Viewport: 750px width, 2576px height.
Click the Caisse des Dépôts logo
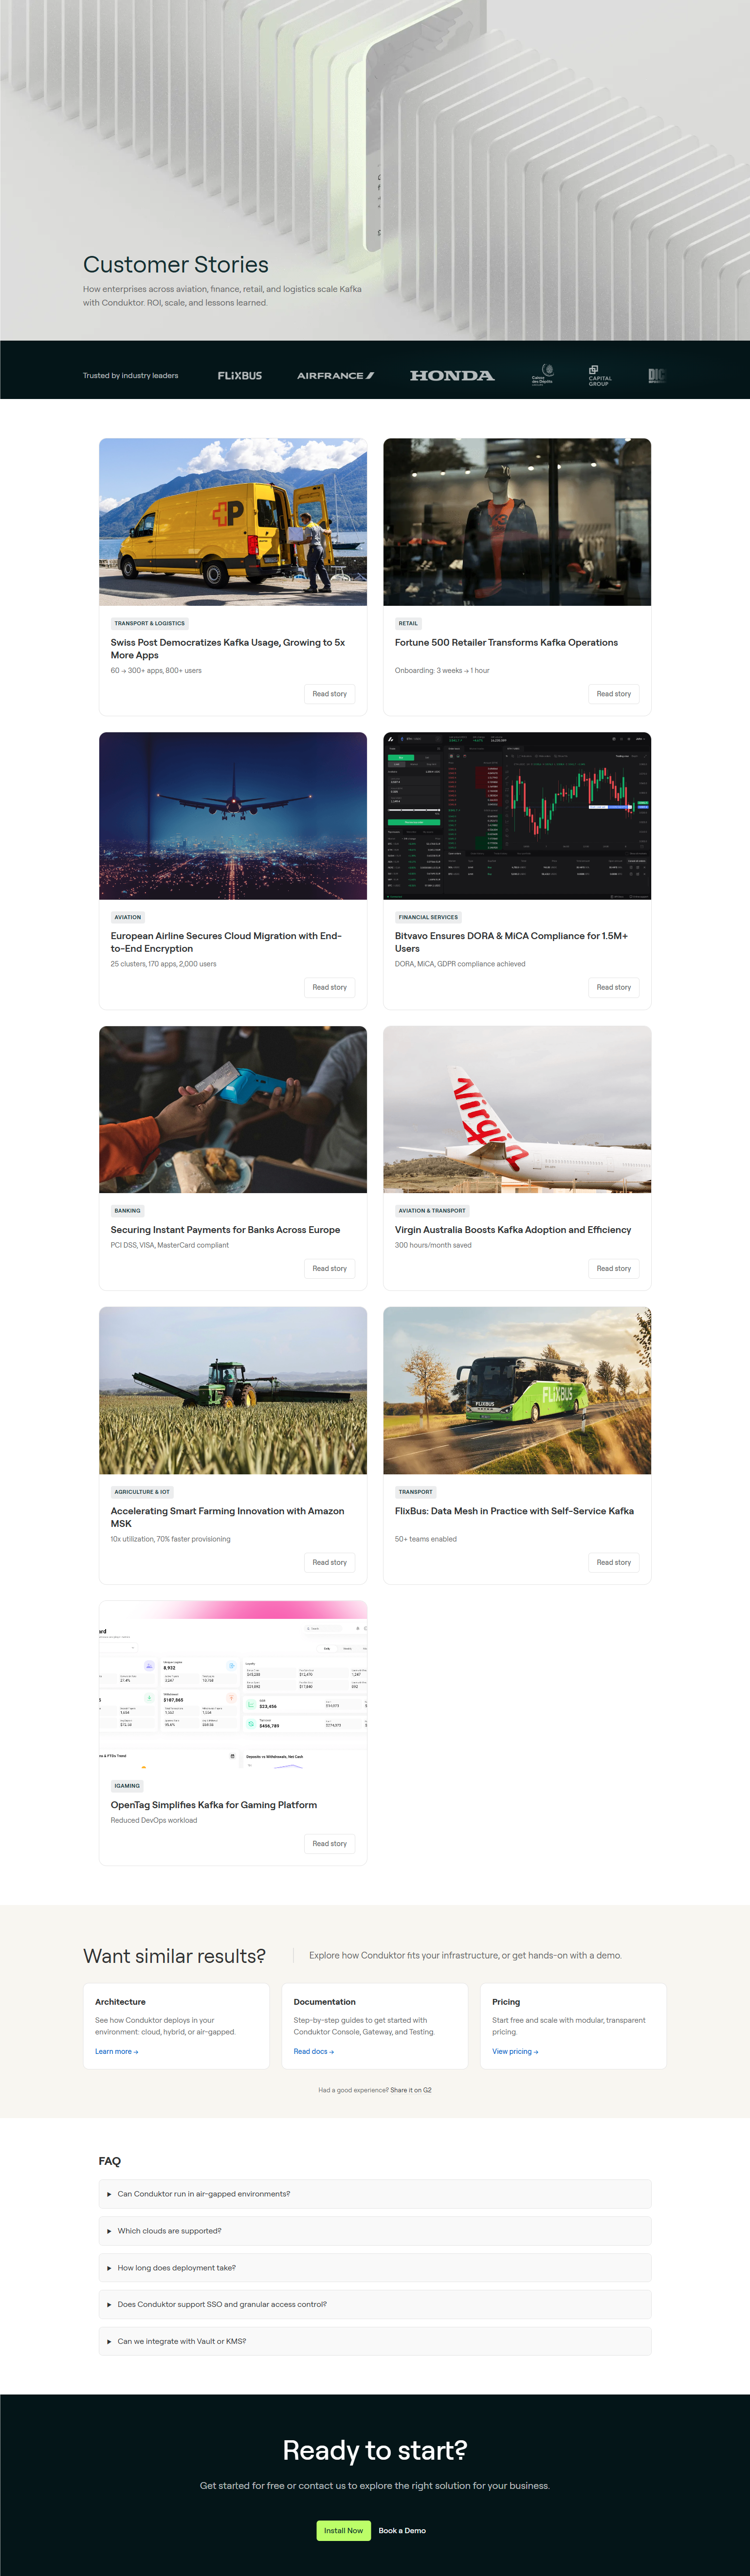point(542,375)
